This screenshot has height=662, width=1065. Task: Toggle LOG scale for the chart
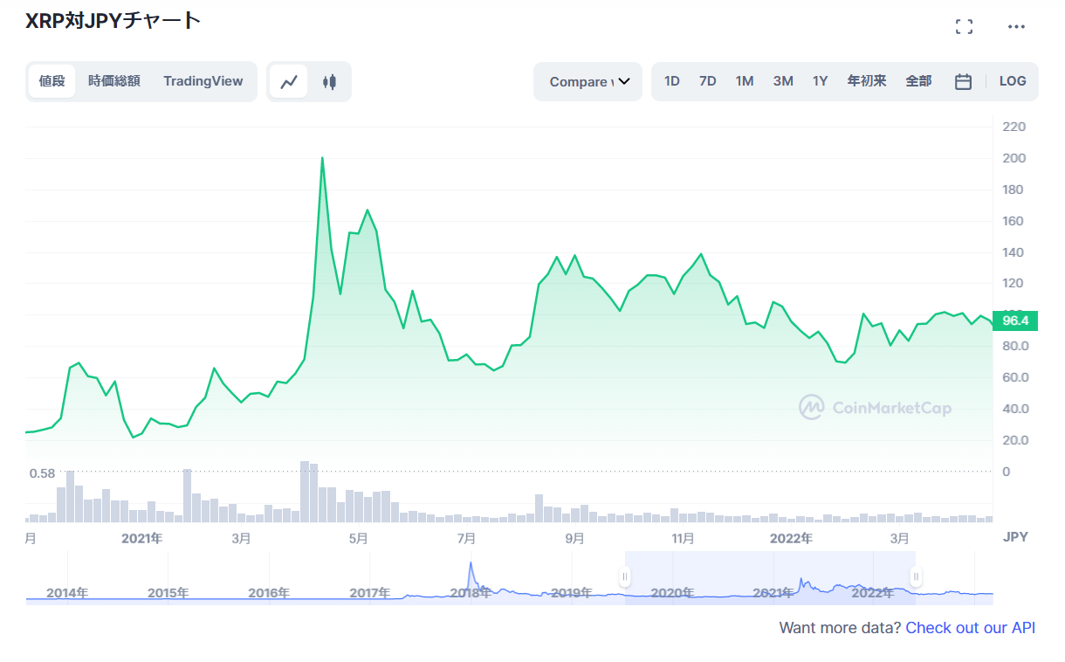click(1012, 80)
